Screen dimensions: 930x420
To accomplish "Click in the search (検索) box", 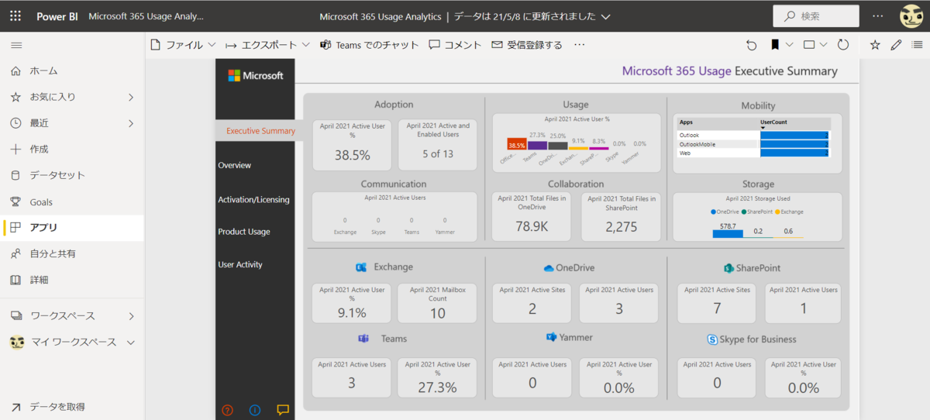I will pos(815,15).
